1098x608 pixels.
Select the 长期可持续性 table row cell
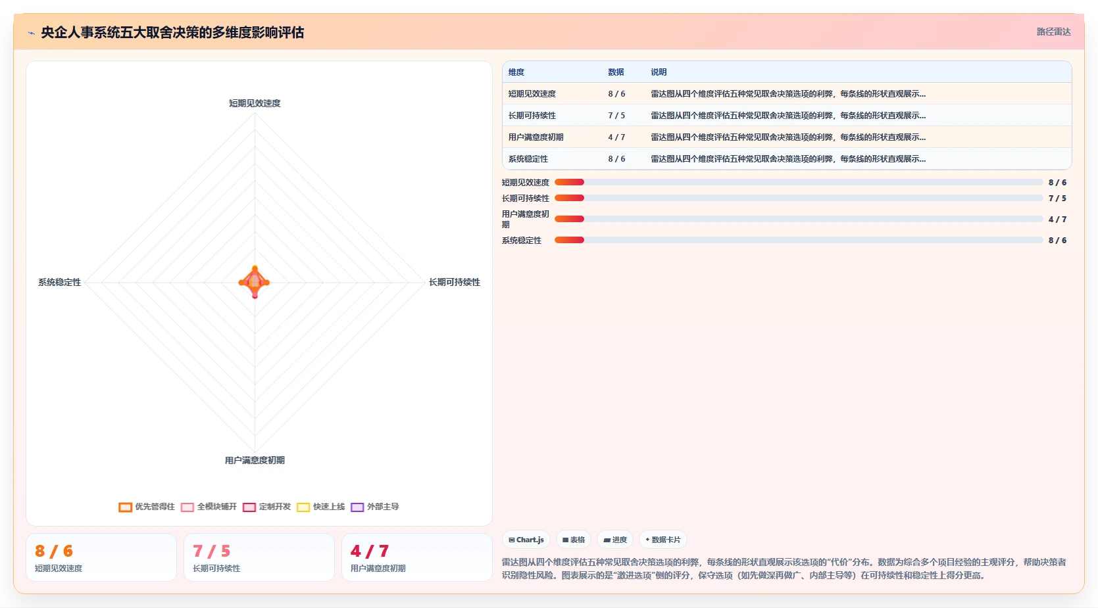[532, 116]
